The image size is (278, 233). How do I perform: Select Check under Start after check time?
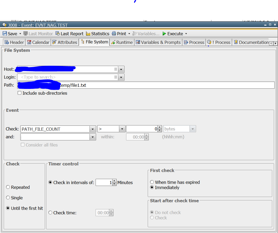(x=152, y=217)
